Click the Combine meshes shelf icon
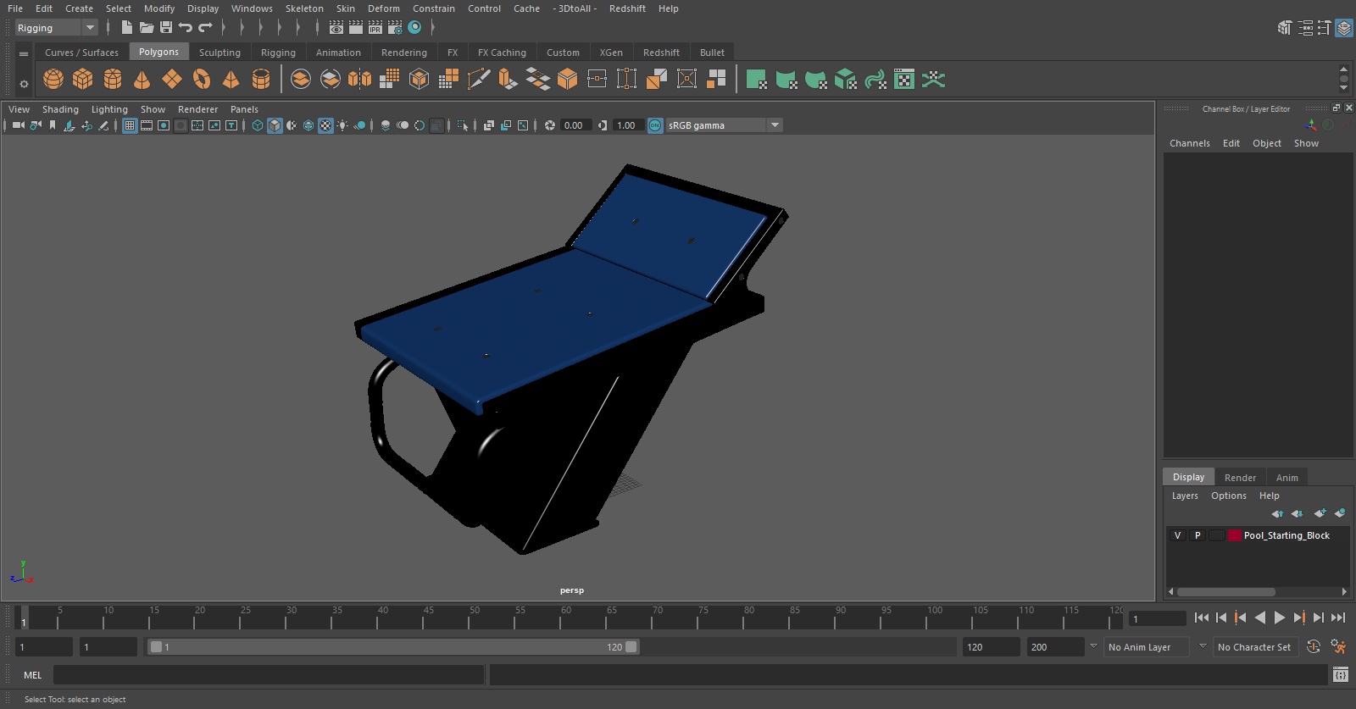This screenshot has height=709, width=1356. pyautogui.click(x=301, y=80)
